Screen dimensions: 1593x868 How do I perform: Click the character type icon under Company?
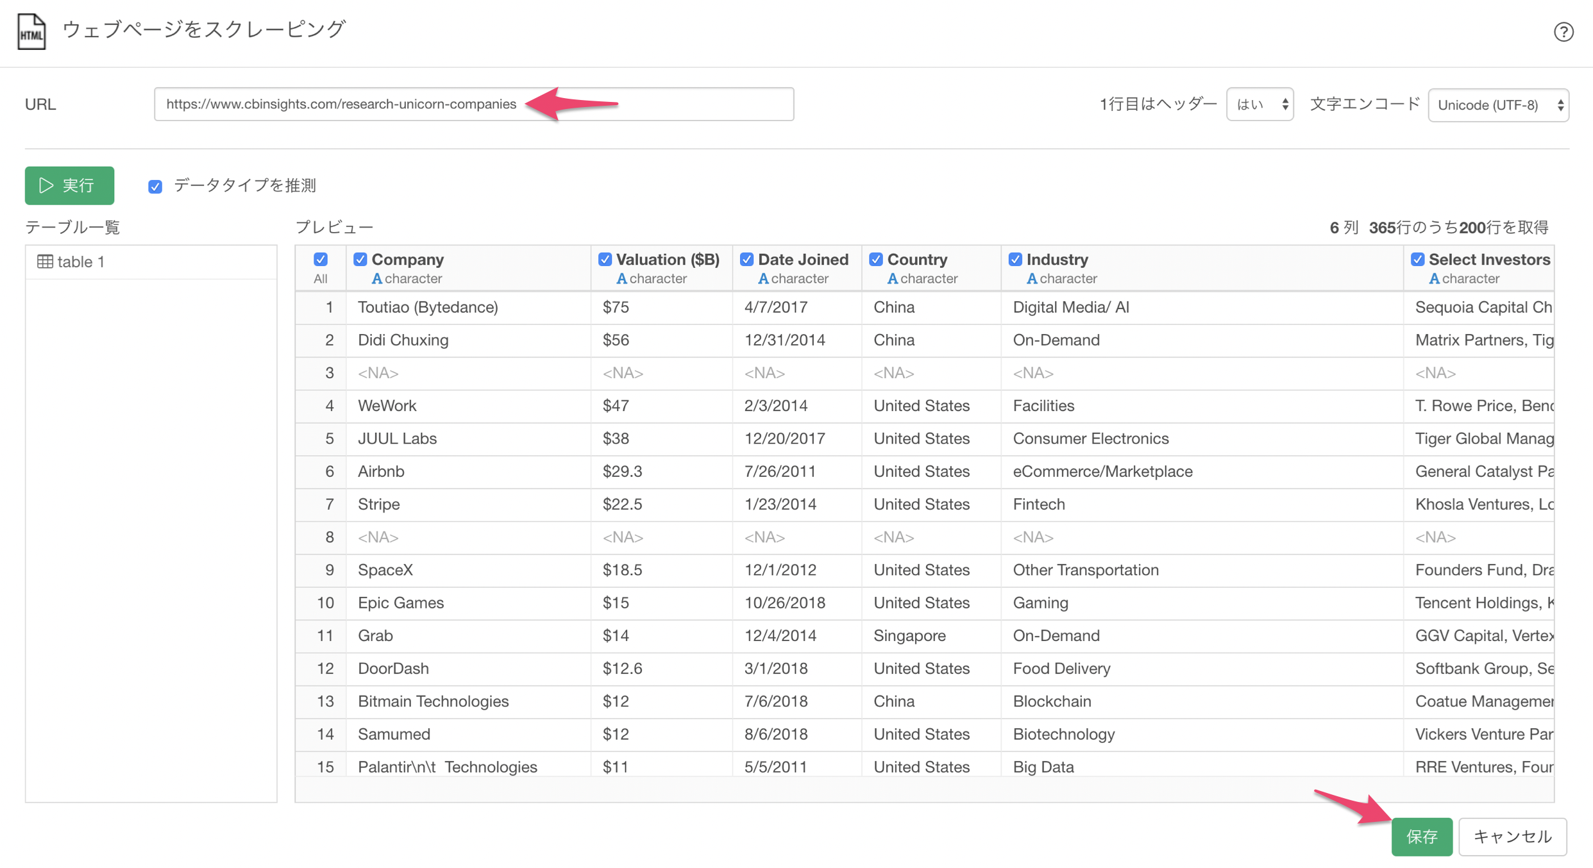(377, 279)
